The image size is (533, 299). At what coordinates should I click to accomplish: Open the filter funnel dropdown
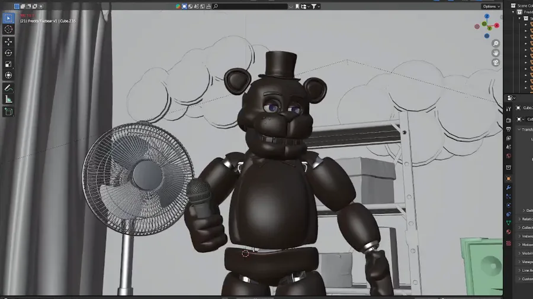tap(316, 6)
